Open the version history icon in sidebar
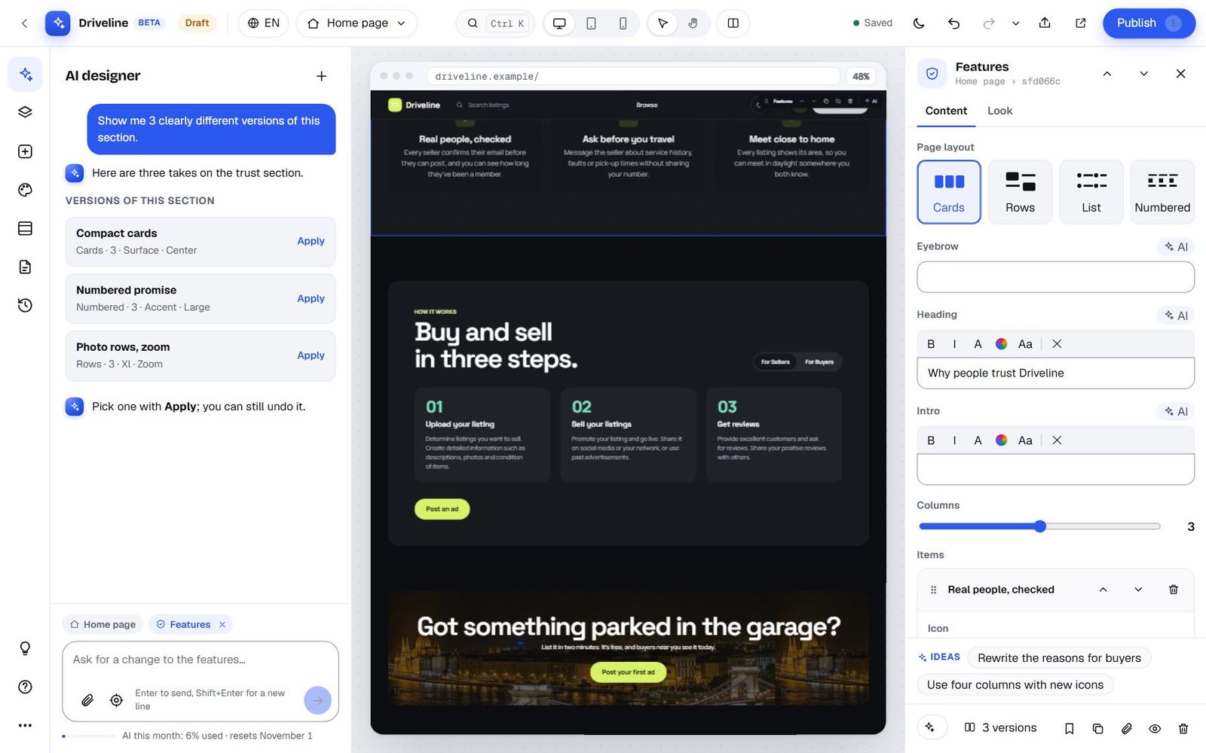Image resolution: width=1206 pixels, height=753 pixels. [x=25, y=305]
